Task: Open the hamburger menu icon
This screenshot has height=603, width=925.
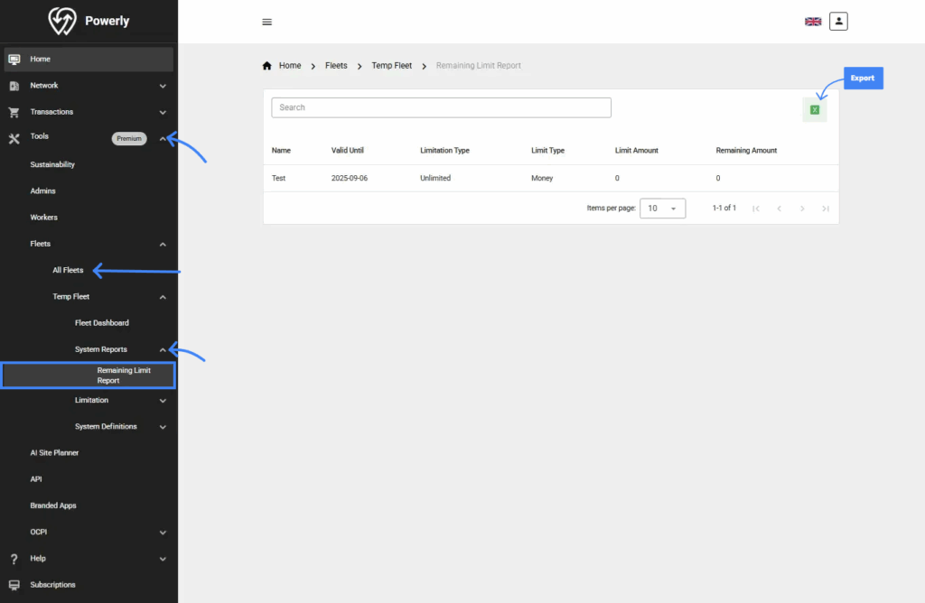Action: [266, 23]
